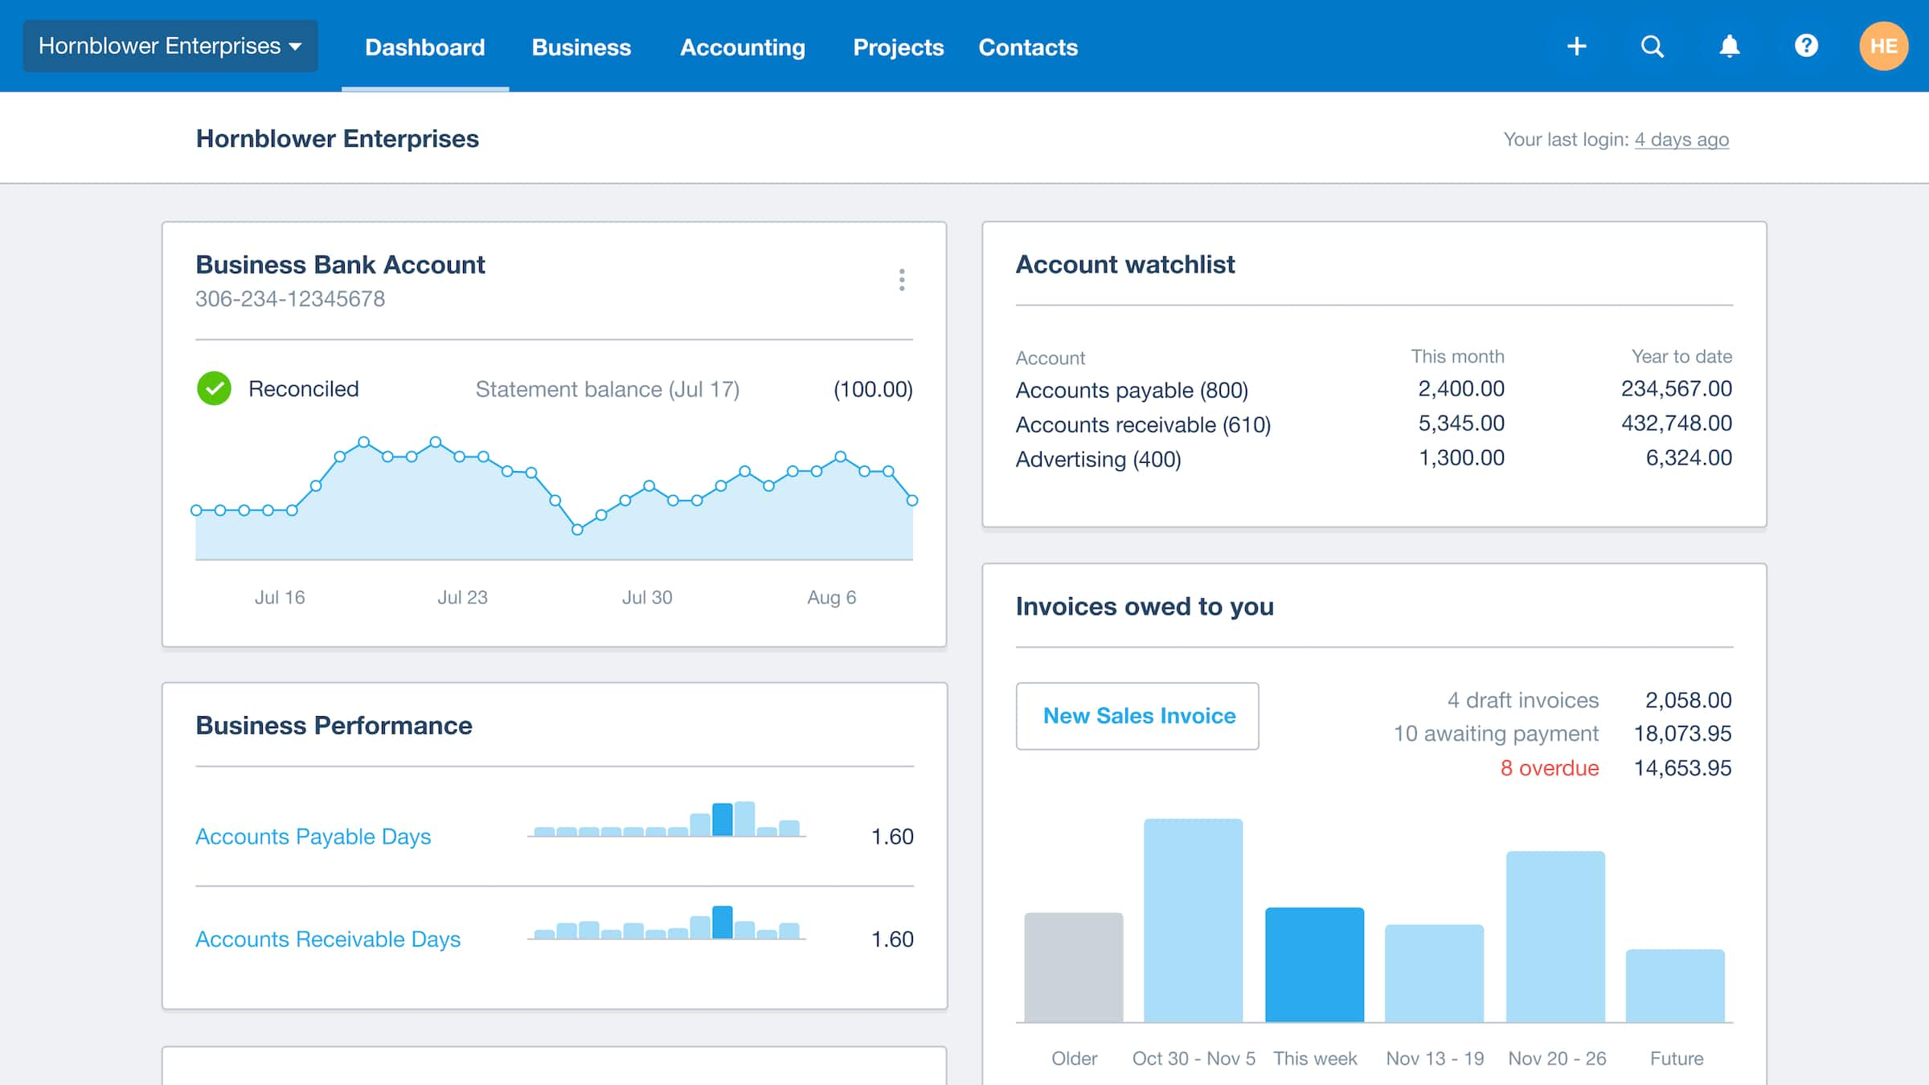This screenshot has width=1929, height=1085.
Task: Click the Accounts Receivable Days link
Action: [x=327, y=938]
